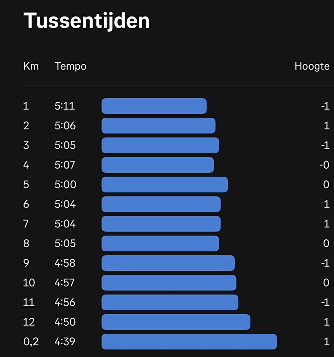Select the pace bar for kilometer 1
The height and width of the screenshot is (357, 334).
click(154, 106)
